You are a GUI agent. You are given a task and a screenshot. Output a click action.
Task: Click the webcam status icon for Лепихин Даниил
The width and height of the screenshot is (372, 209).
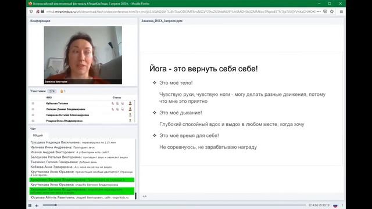coord(117,109)
